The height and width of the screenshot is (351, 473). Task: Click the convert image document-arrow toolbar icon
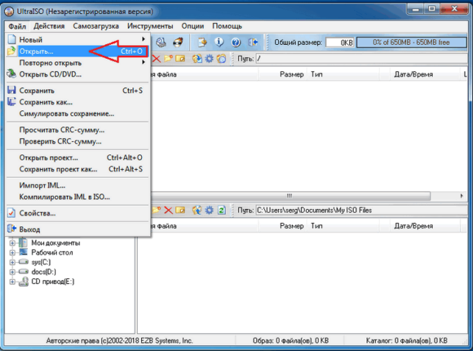tap(202, 43)
